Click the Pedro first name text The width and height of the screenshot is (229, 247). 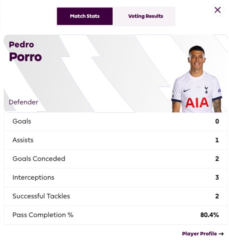(x=21, y=44)
